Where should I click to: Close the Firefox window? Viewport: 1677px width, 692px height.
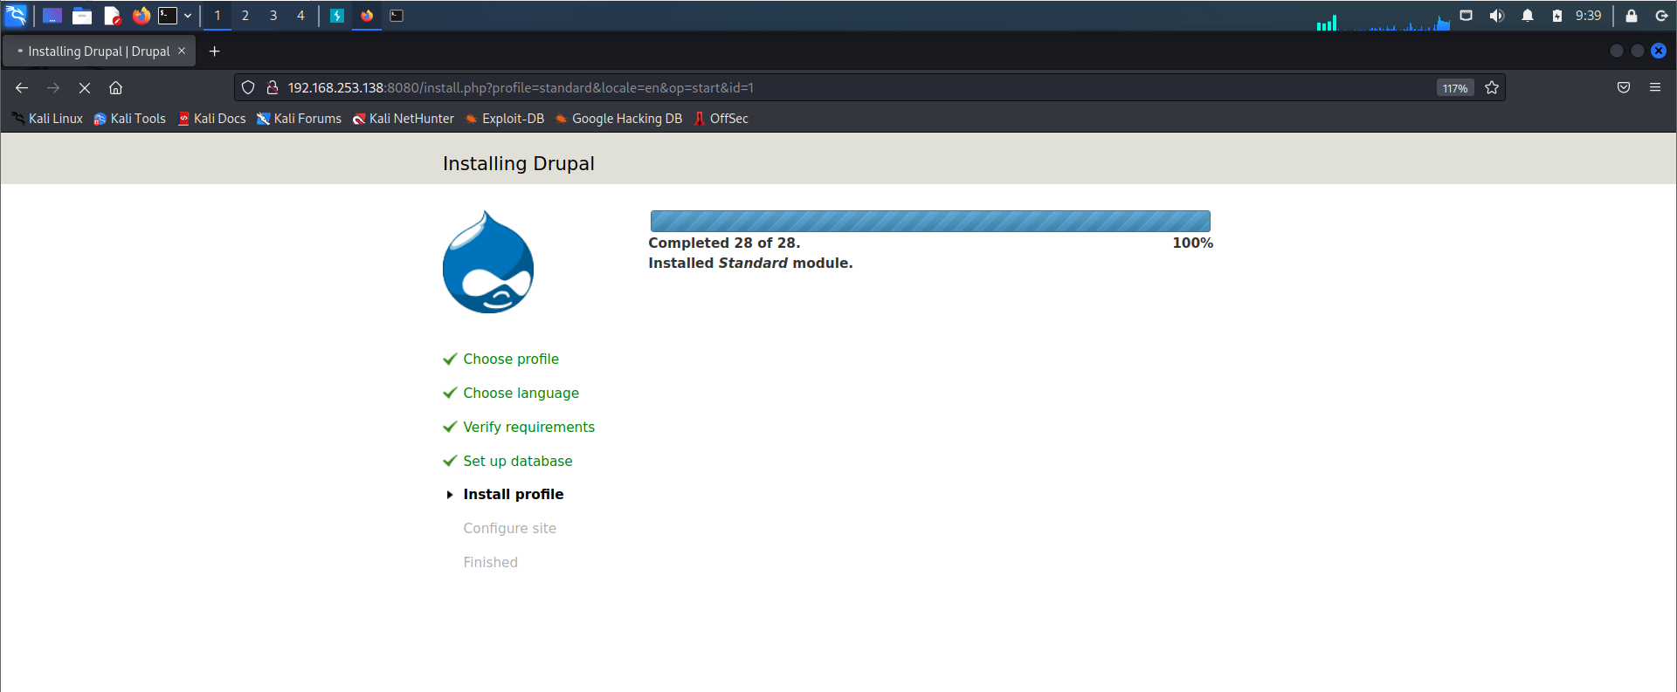(x=1659, y=51)
